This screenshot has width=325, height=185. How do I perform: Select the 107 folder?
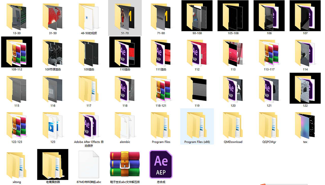click(305, 16)
